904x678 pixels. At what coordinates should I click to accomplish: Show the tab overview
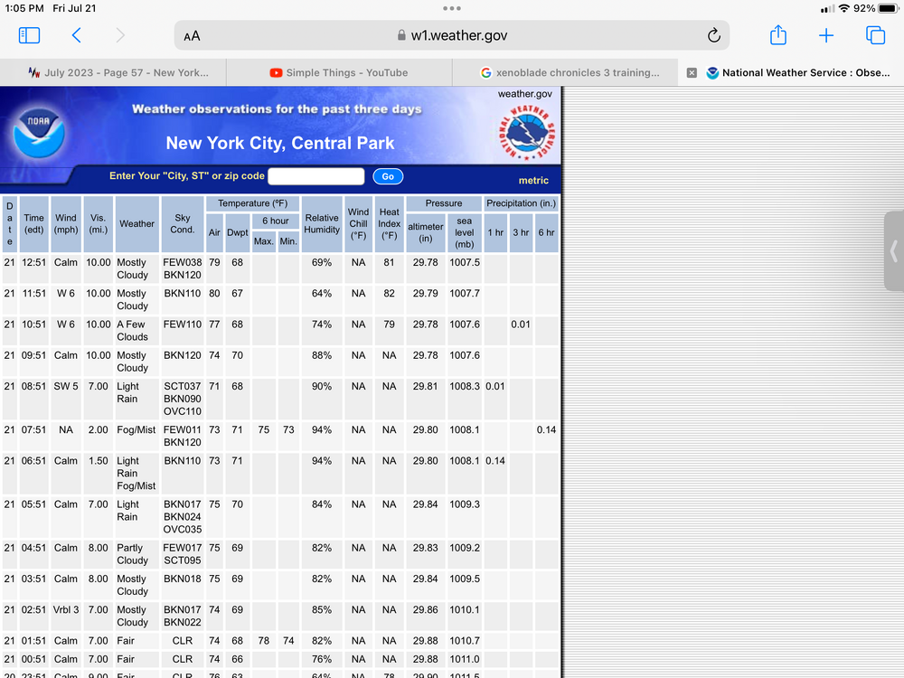point(875,35)
